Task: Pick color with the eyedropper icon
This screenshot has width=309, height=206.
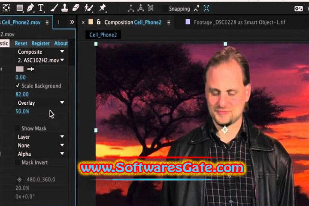Action: (30, 69)
